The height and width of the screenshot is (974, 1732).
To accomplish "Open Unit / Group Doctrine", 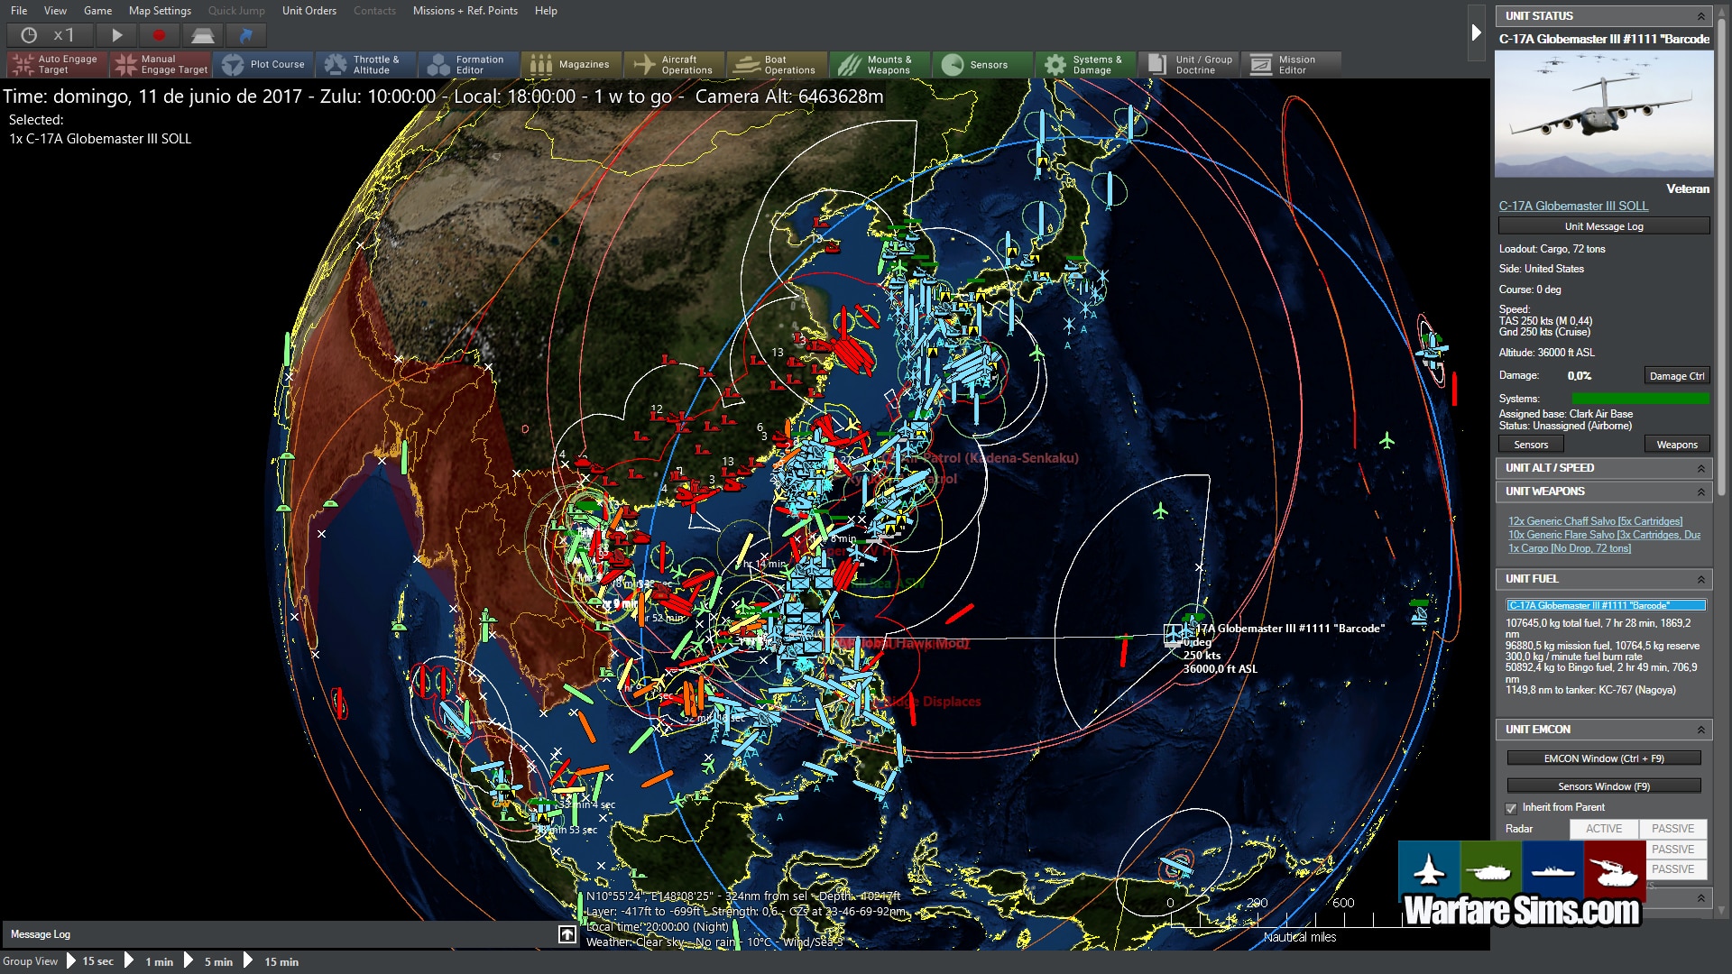I will pos(1189,64).
